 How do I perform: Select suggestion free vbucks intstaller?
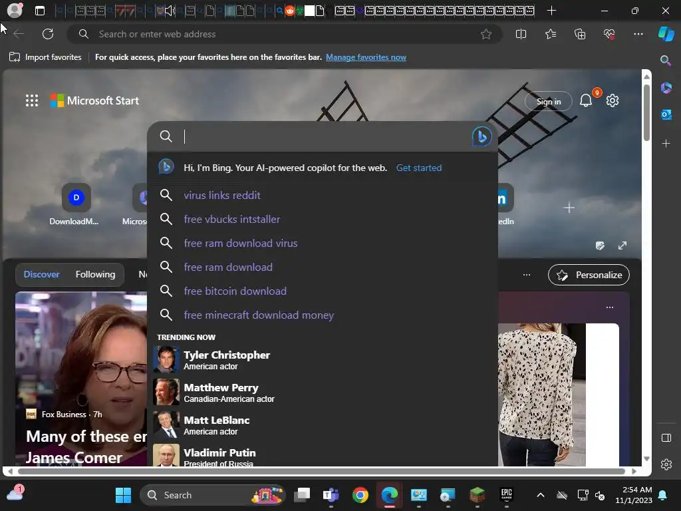pyautogui.click(x=323, y=219)
